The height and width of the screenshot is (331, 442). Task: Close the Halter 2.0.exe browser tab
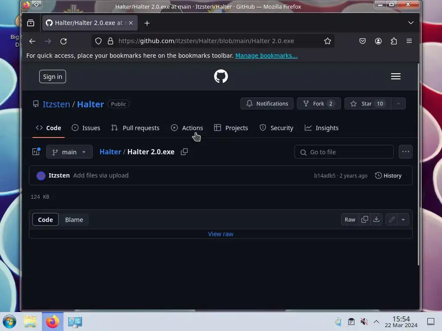[x=130, y=23]
